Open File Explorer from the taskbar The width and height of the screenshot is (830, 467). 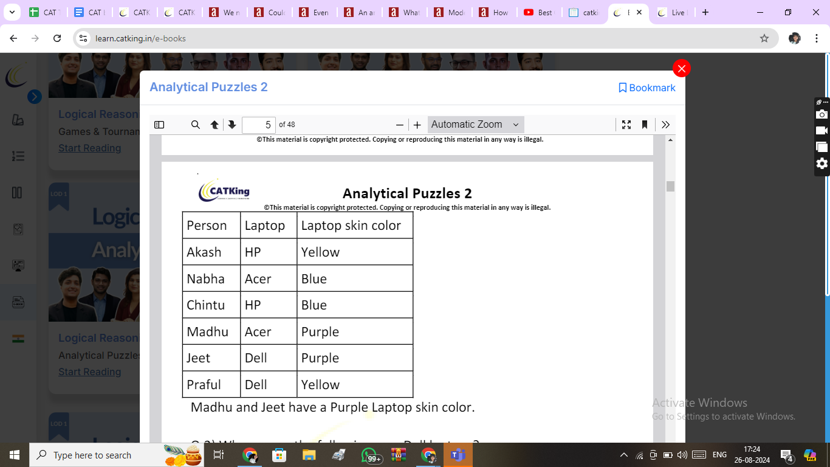coord(309,455)
